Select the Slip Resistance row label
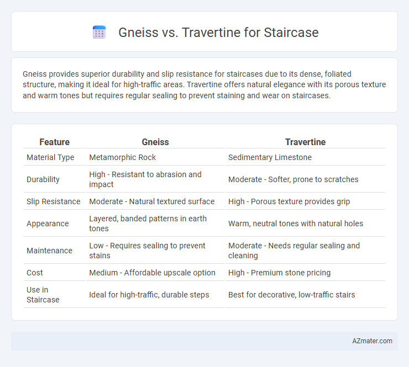409x367 pixels. point(54,201)
